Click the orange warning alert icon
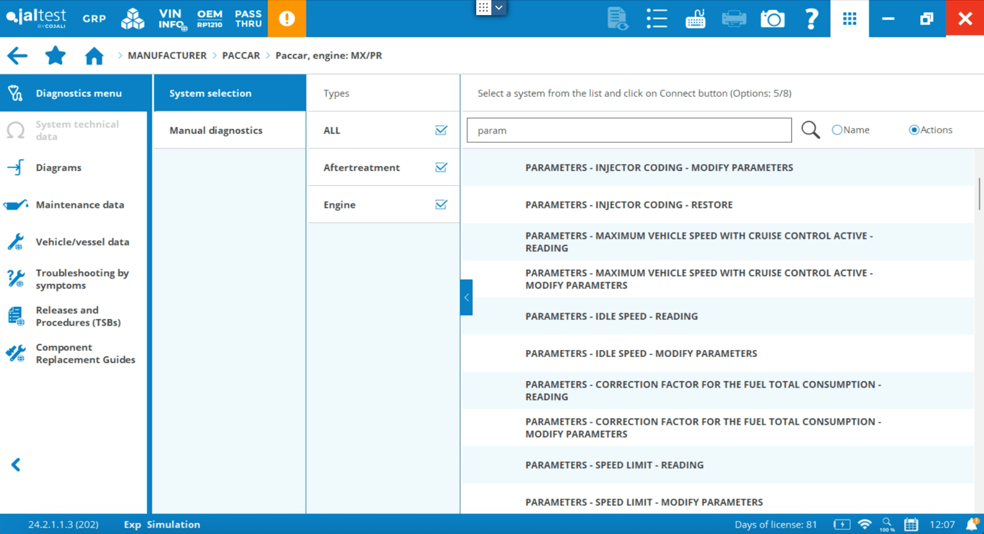This screenshot has width=984, height=534. tap(286, 18)
